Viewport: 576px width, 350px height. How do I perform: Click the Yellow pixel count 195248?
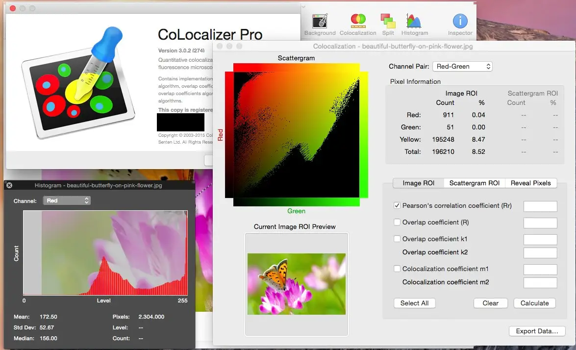(443, 140)
